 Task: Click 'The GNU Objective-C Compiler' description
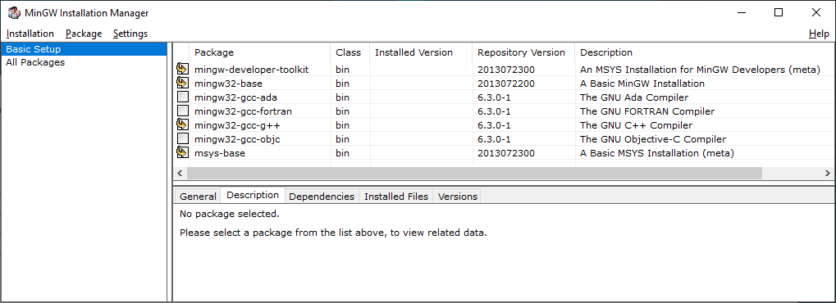pyautogui.click(x=652, y=139)
